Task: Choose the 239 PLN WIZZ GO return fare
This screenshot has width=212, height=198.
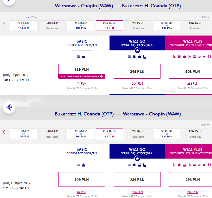Action: point(137,179)
